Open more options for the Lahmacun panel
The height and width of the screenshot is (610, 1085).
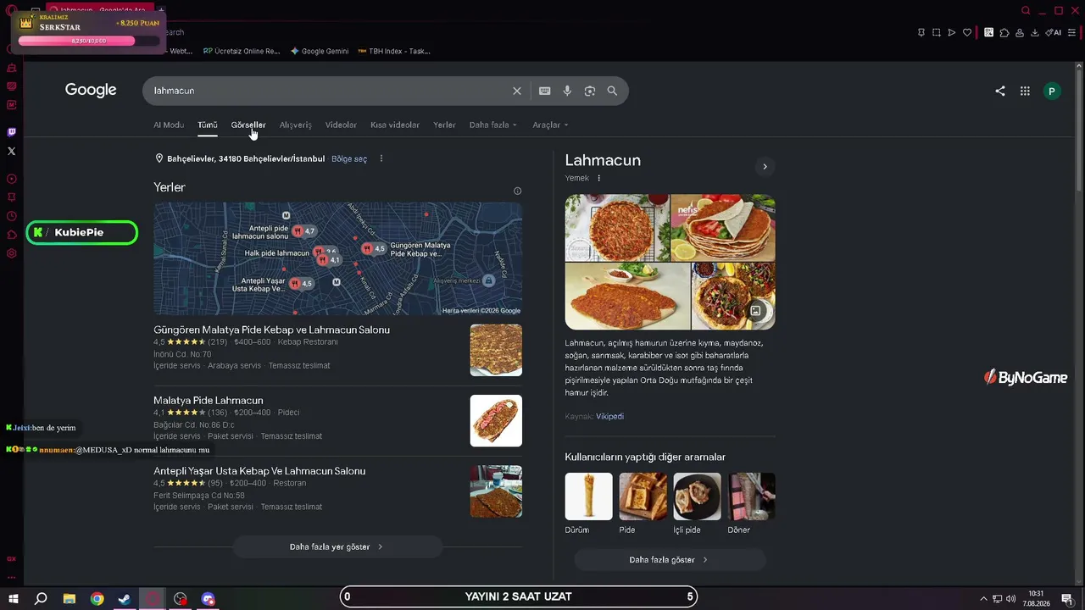[598, 178]
